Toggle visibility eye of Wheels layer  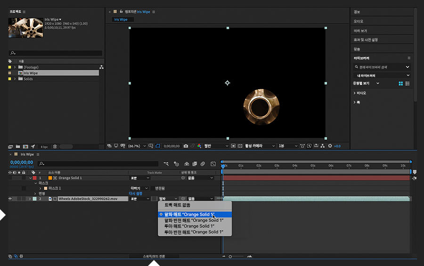pos(10,199)
